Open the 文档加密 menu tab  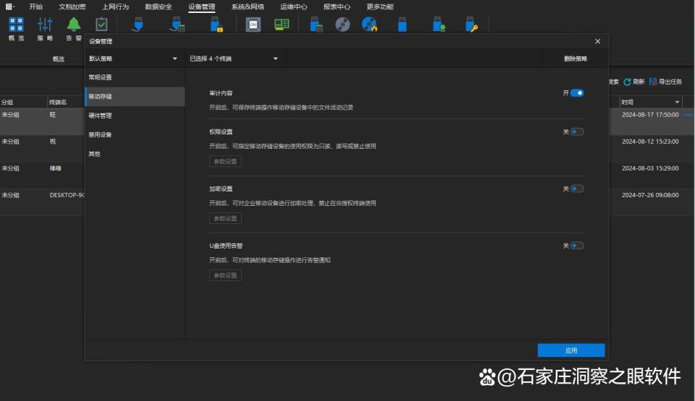point(72,7)
